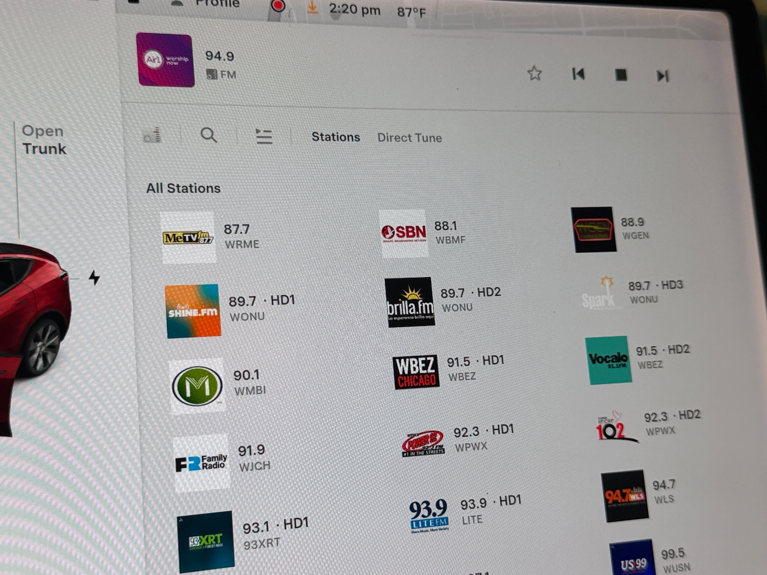767x575 pixels.
Task: Select the 91.9 WJCH station text
Action: coord(254,458)
